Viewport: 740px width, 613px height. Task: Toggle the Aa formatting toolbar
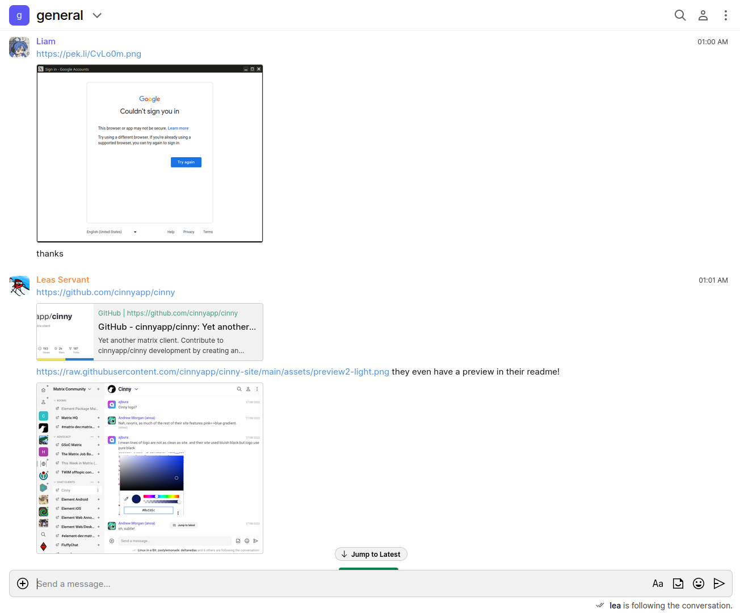pyautogui.click(x=658, y=583)
